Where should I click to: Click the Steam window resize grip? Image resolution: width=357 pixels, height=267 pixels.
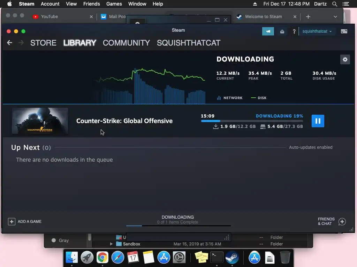click(351, 230)
